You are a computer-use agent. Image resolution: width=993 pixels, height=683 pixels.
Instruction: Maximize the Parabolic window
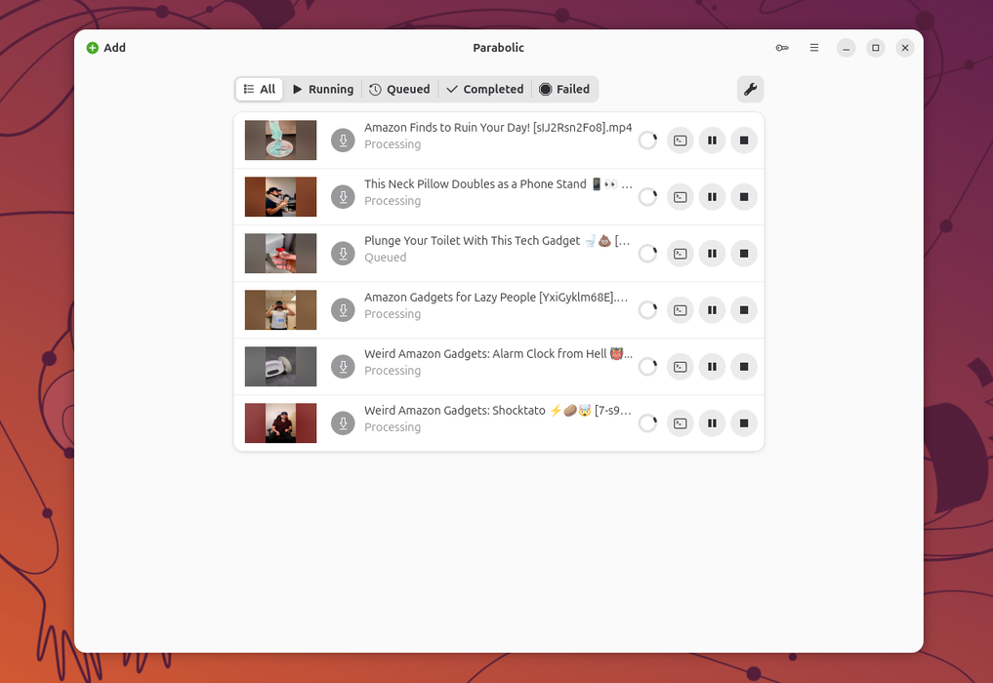tap(875, 48)
